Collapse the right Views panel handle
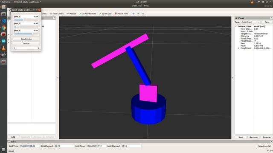Image resolution: width=273 pixels, height=153 pixels. [232, 78]
